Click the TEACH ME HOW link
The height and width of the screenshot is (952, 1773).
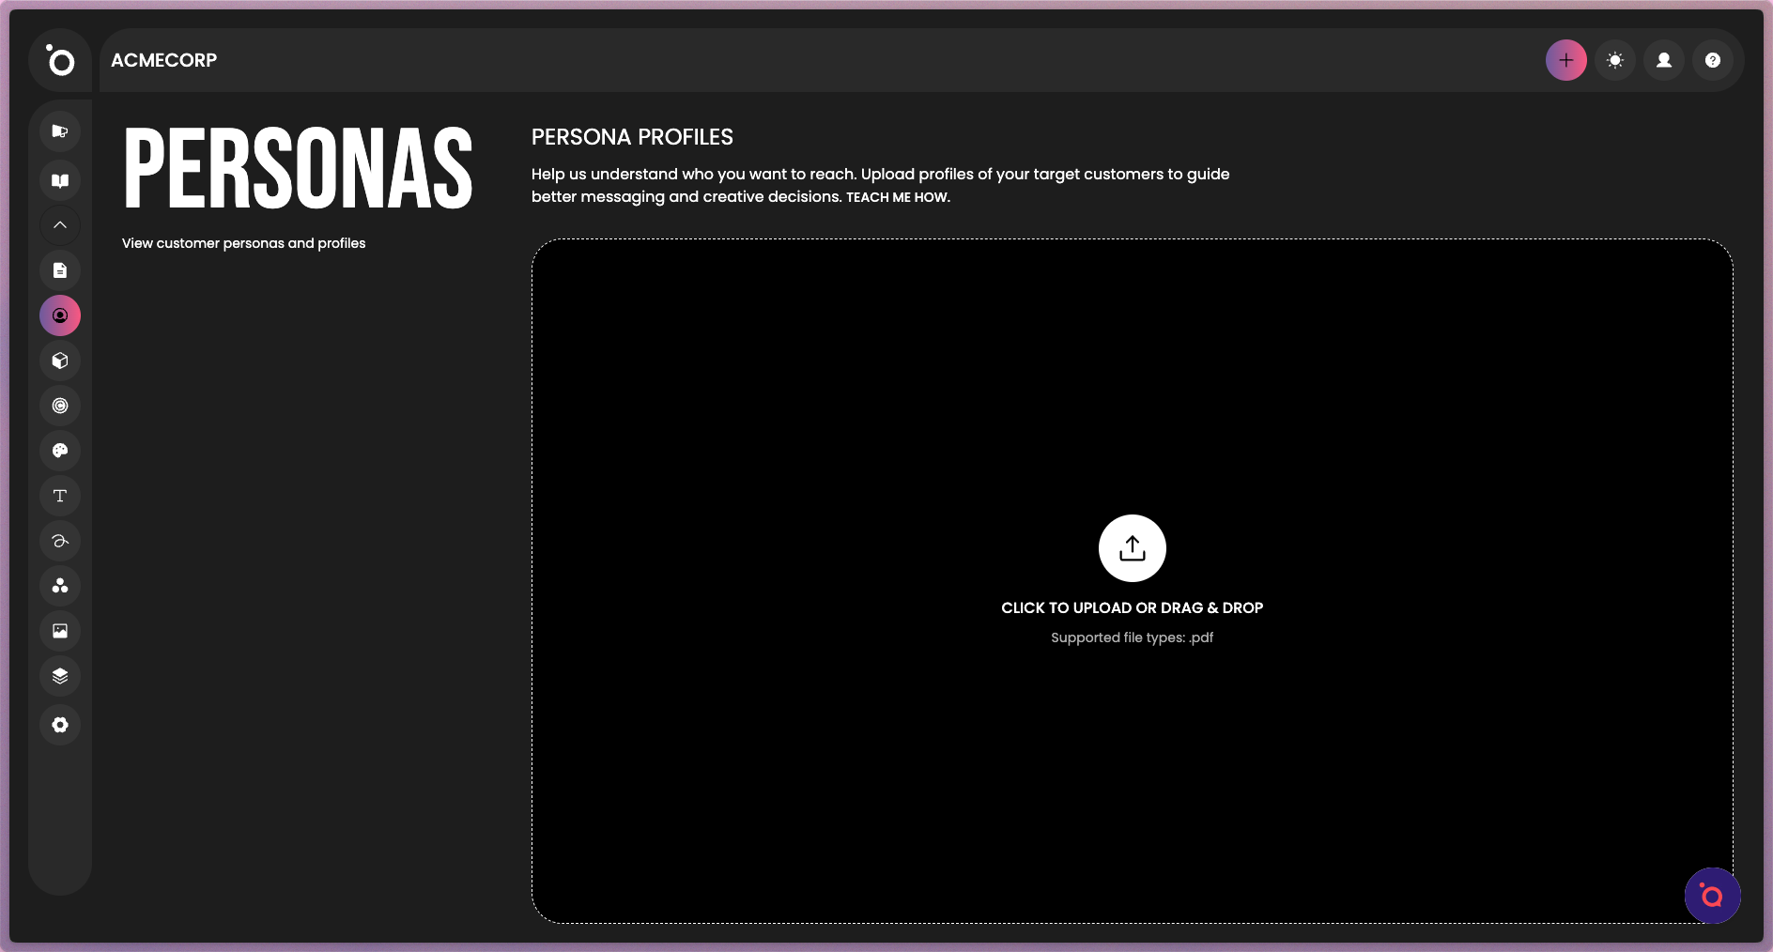point(896,197)
